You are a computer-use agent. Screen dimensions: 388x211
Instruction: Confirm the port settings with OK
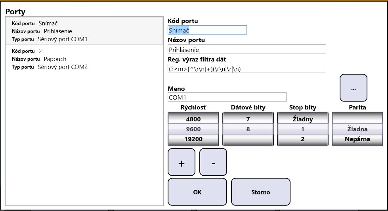[197, 192]
